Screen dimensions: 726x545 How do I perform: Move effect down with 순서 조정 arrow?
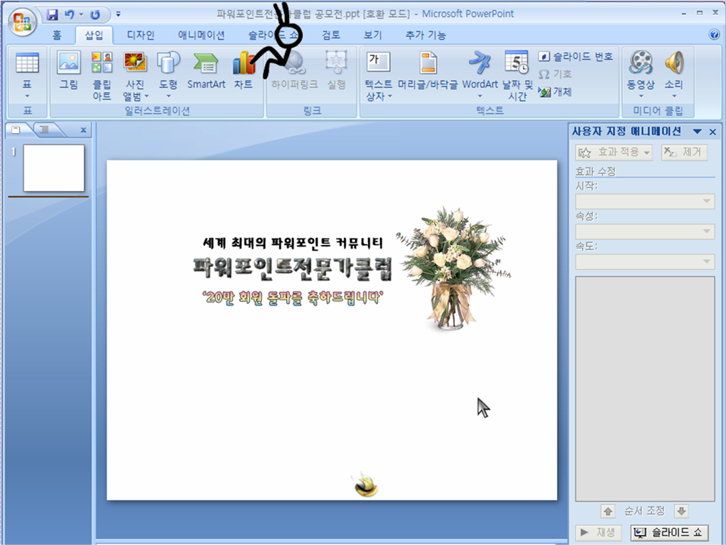681,511
